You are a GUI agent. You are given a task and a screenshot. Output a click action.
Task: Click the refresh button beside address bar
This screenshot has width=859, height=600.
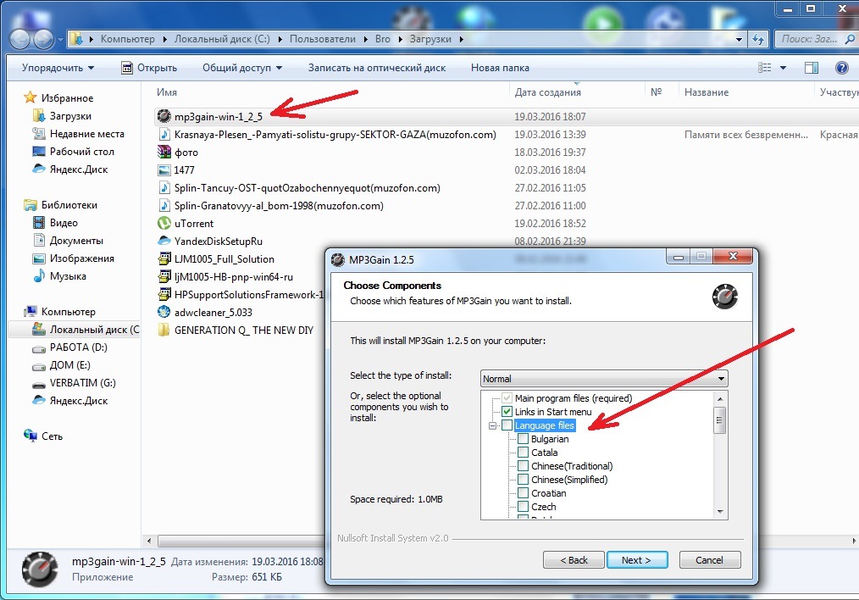click(x=758, y=39)
